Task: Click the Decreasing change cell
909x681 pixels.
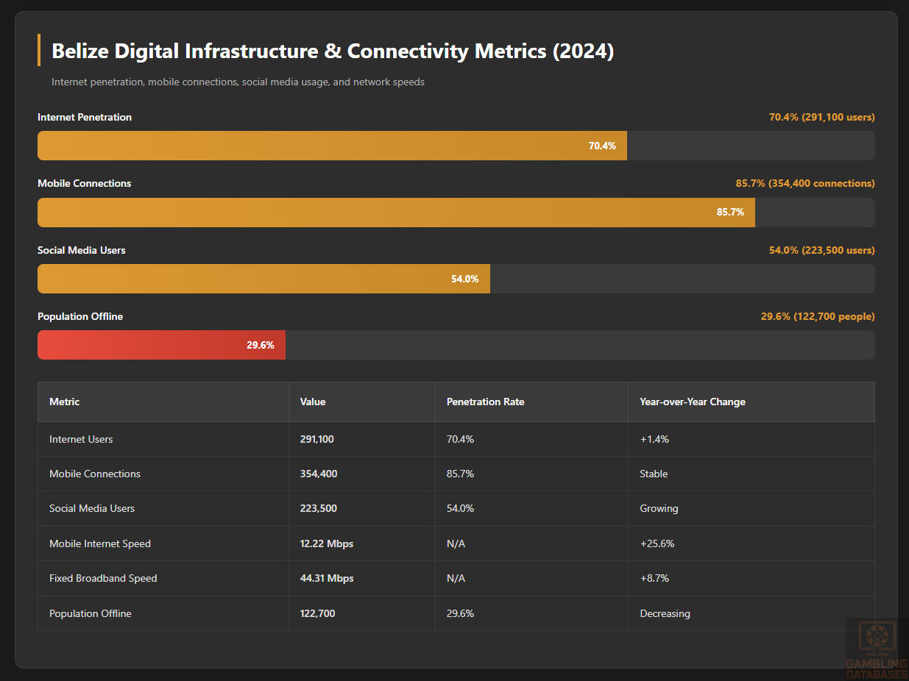Action: pos(665,613)
